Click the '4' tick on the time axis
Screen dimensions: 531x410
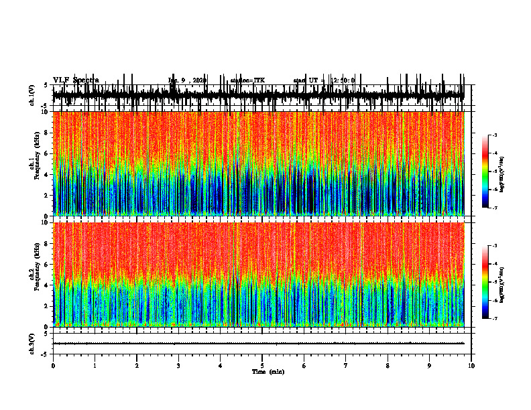tap(221, 366)
